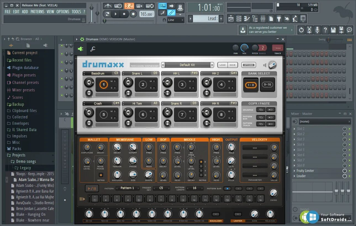Click the Drumaxx wrench settings icon
The height and width of the screenshot is (226, 356).
tap(93, 49)
